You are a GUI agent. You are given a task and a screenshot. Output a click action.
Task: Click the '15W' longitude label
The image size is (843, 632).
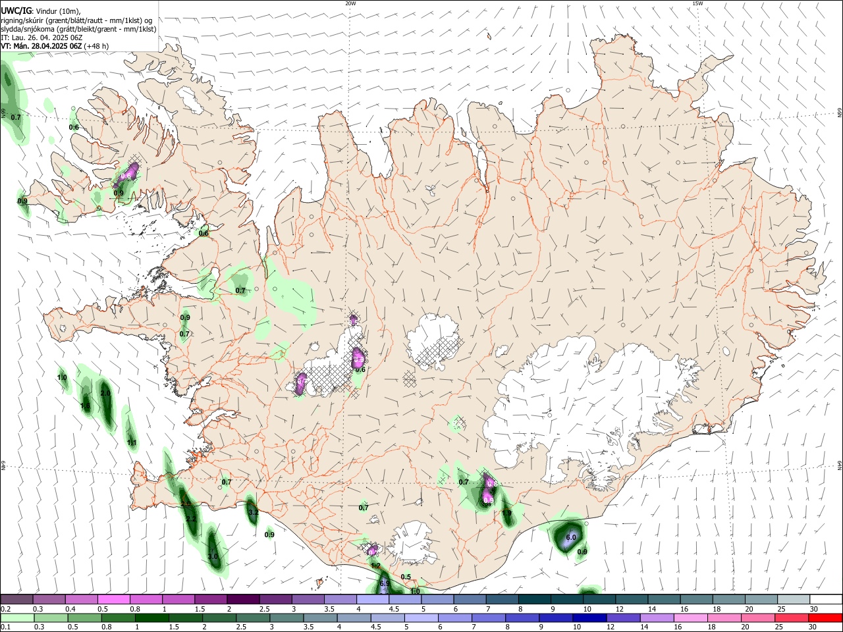[x=697, y=3]
